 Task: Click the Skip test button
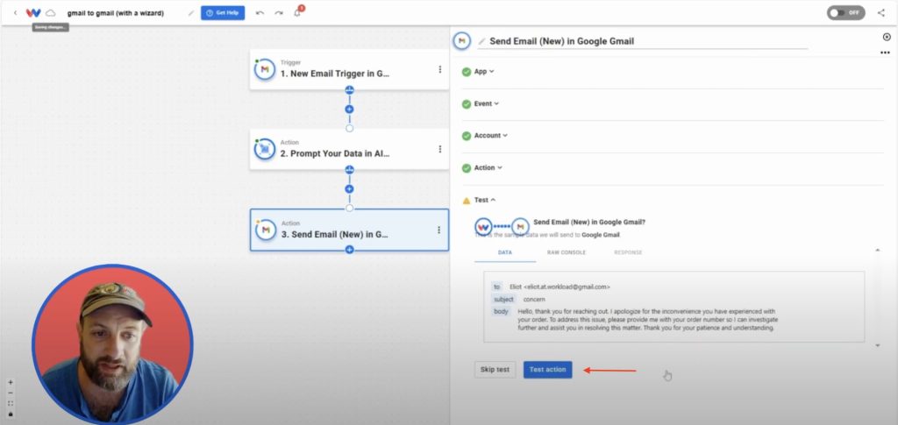pyautogui.click(x=495, y=370)
